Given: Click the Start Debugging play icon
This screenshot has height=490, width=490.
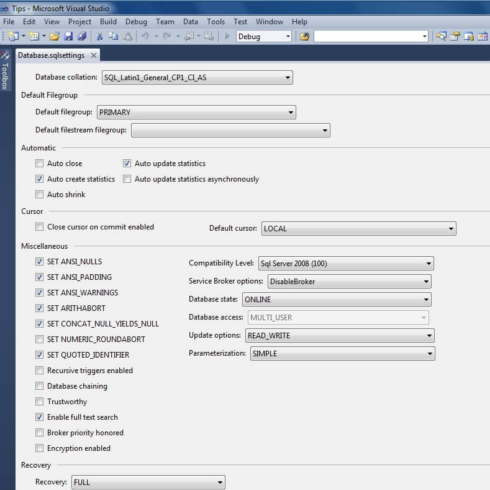Looking at the screenshot, I should pos(227,36).
